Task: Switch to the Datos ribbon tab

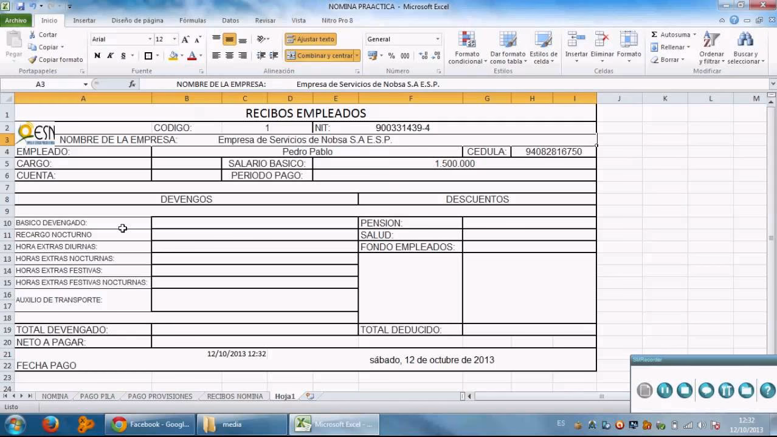Action: pos(230,20)
